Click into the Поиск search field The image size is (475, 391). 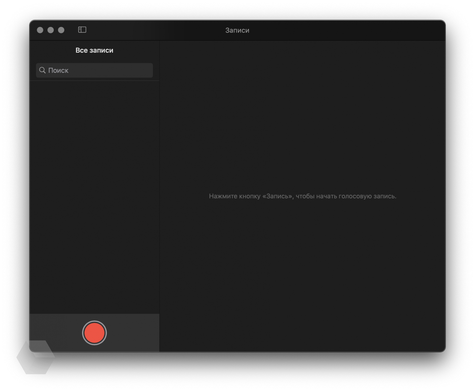(x=94, y=70)
